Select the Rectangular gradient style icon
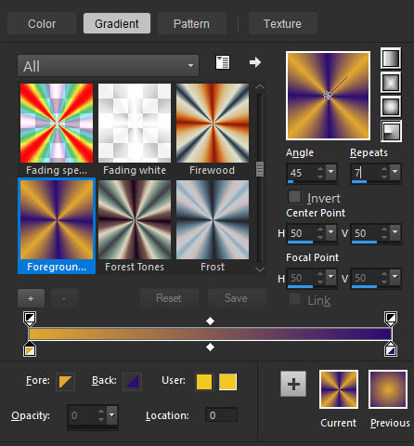Screen dimensions: 414x446 pyautogui.click(x=391, y=83)
